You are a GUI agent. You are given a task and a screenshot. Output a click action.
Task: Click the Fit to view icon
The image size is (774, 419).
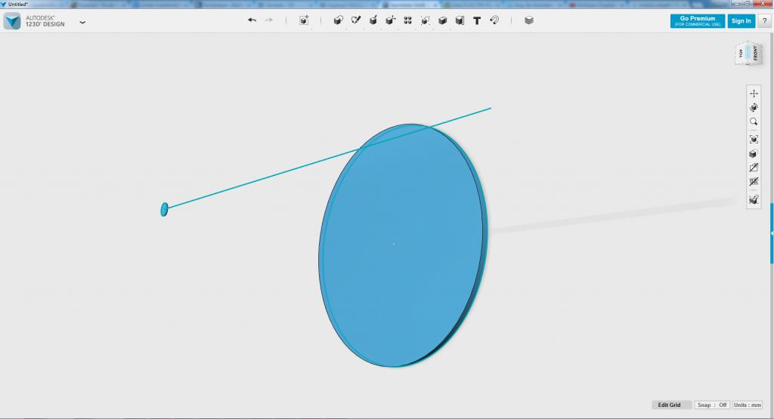click(x=754, y=139)
